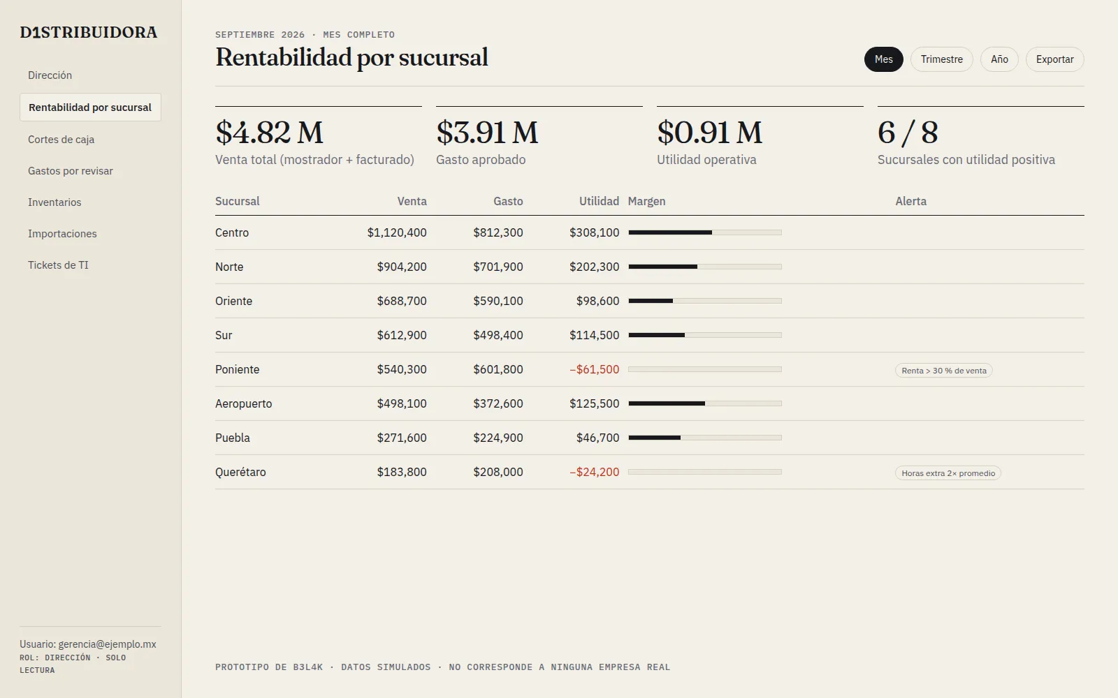Click the 'Horas extra 2× promedio' alert tag

pos(948,473)
